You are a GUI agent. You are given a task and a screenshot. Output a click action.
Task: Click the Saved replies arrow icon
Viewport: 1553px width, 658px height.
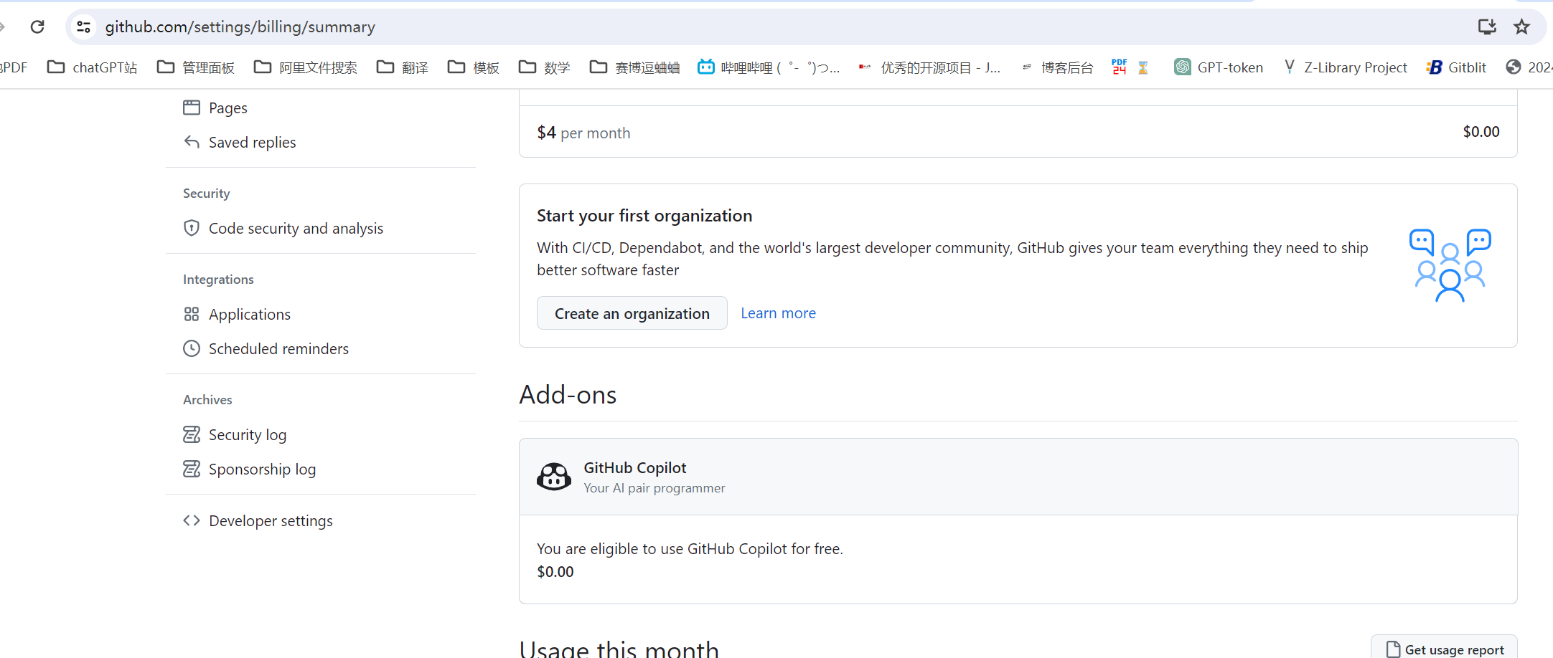[x=192, y=142]
